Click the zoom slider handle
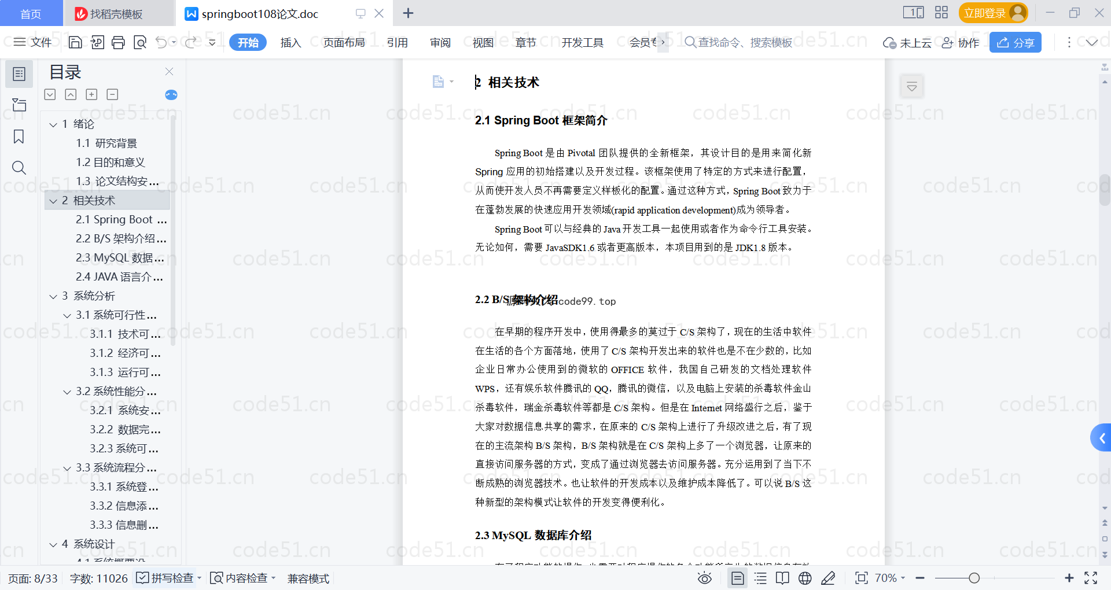 pyautogui.click(x=974, y=578)
